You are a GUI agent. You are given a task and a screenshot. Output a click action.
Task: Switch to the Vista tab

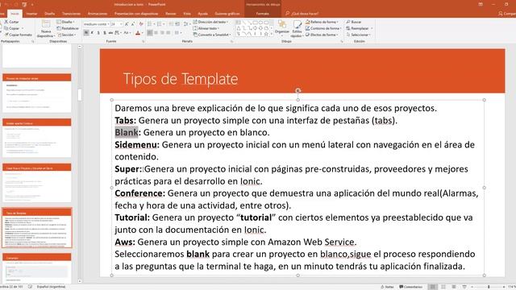pyautogui.click(x=187, y=14)
